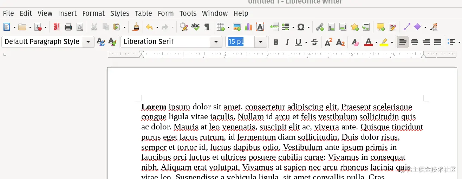The height and width of the screenshot is (179, 462).
Task: Click the Save document icon
Action: [38, 27]
